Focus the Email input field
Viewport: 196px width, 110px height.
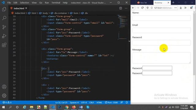click(161, 30)
